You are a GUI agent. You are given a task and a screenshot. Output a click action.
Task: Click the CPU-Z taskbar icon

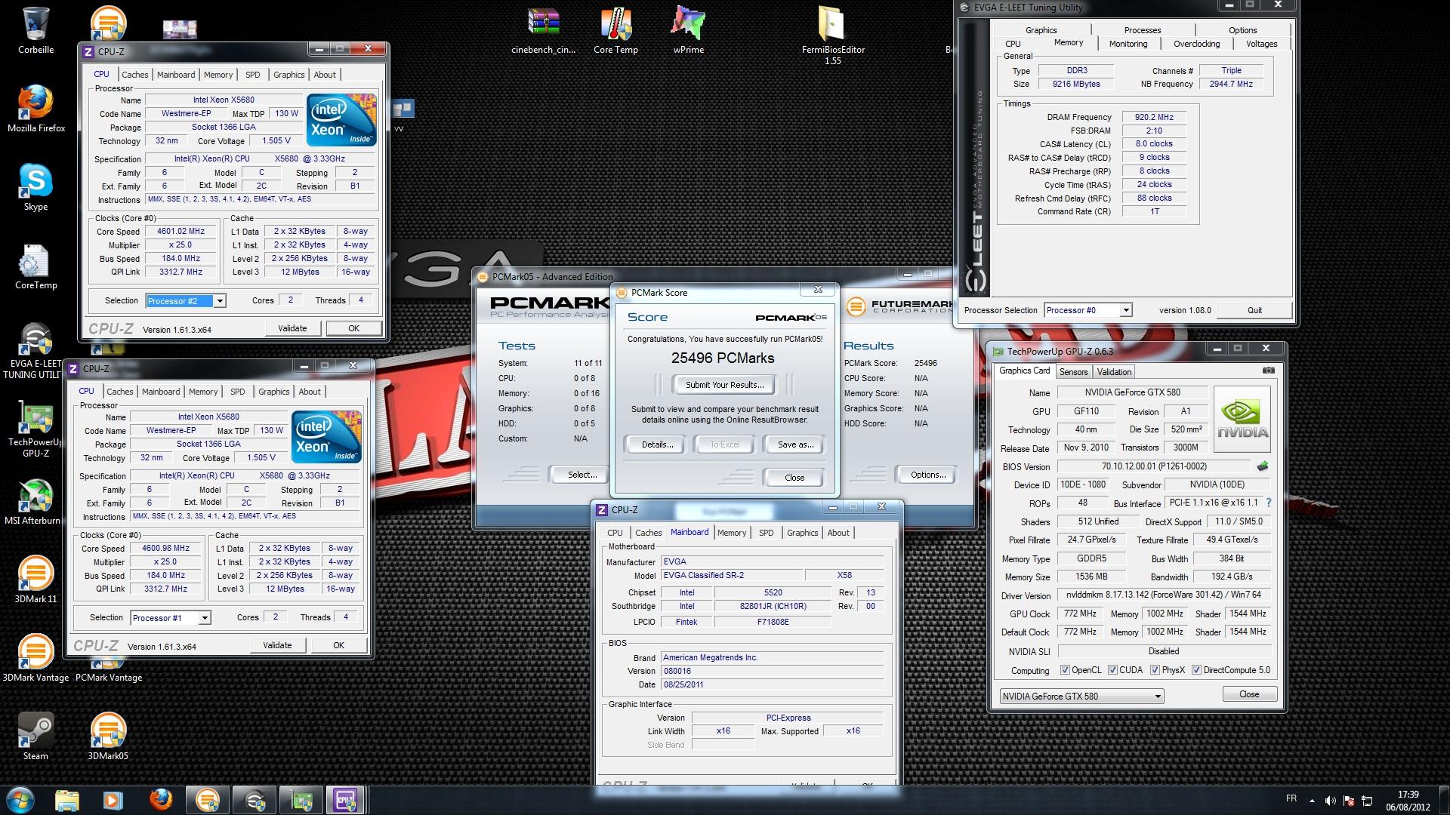click(345, 799)
